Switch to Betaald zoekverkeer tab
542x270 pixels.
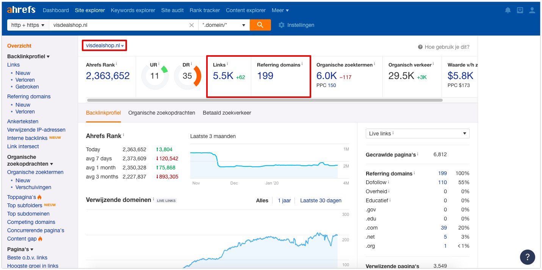click(x=227, y=113)
